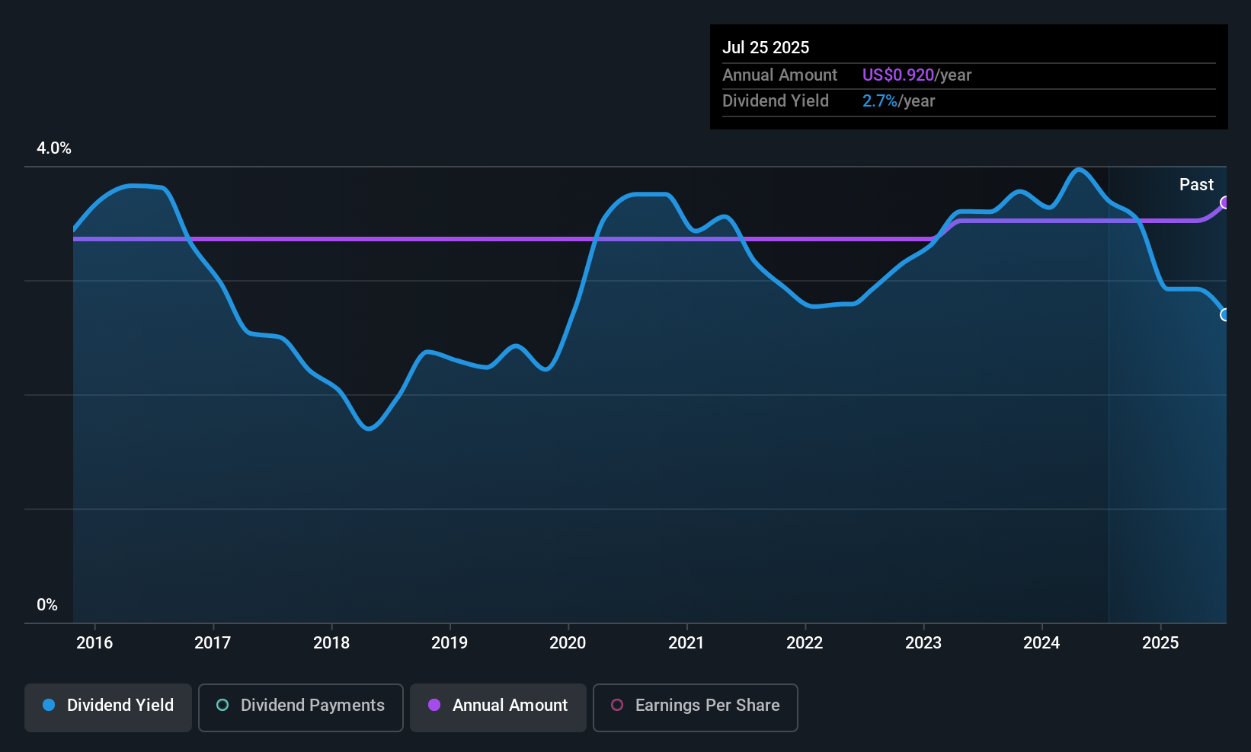Click the 2016 x-axis year label
The height and width of the screenshot is (752, 1251).
(x=94, y=642)
